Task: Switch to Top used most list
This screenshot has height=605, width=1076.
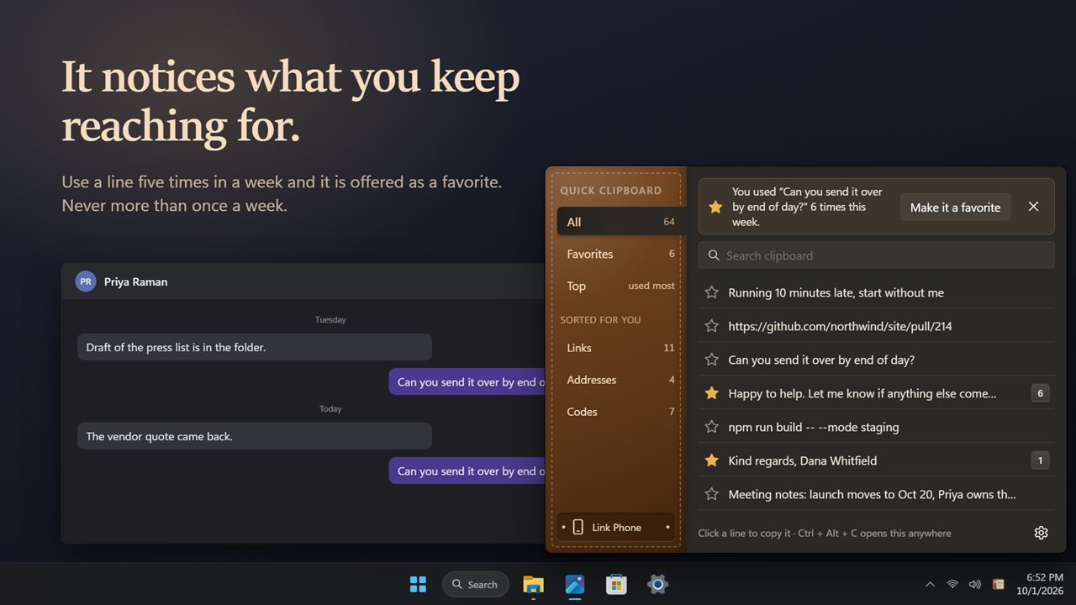Action: [620, 286]
